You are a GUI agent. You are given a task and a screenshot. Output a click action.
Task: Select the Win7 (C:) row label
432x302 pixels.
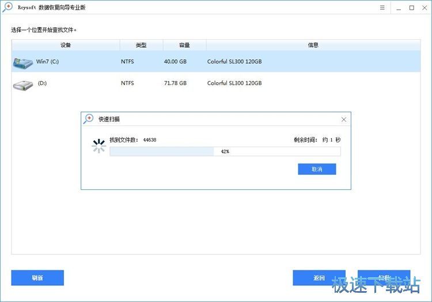pos(47,62)
